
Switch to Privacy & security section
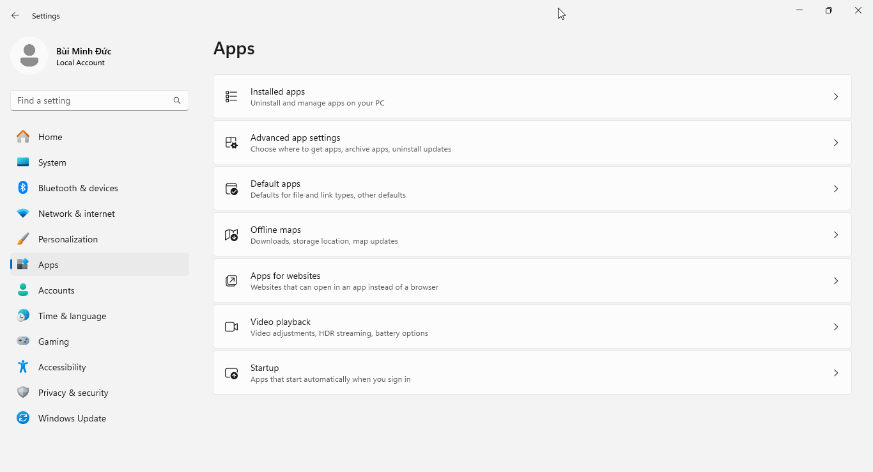click(73, 393)
